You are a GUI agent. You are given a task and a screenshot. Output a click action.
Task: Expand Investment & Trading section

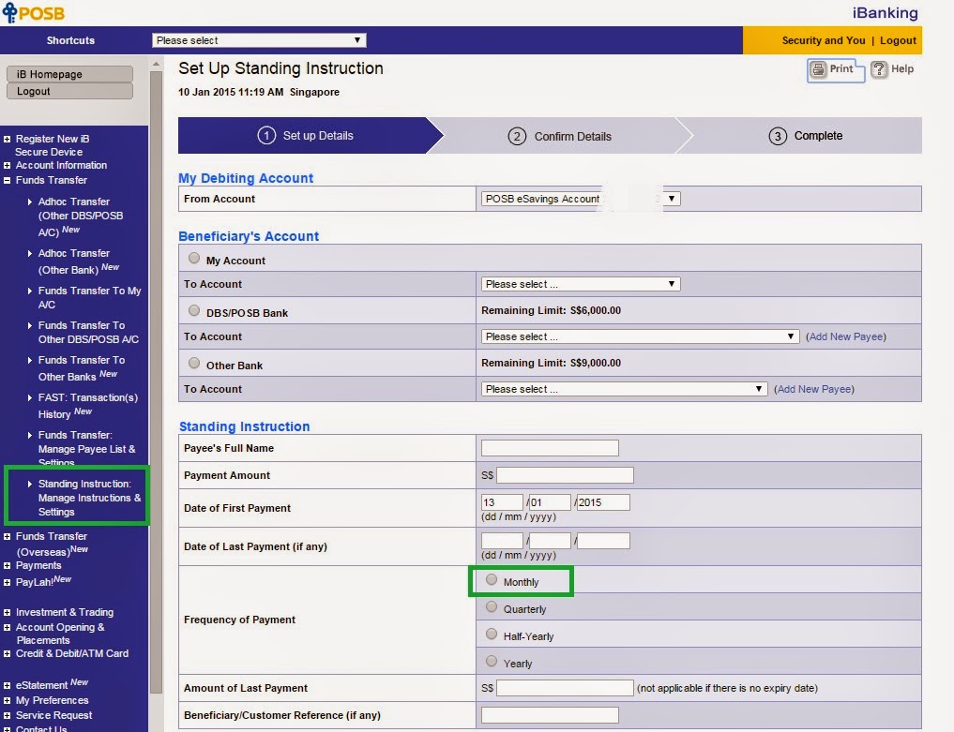click(8, 612)
